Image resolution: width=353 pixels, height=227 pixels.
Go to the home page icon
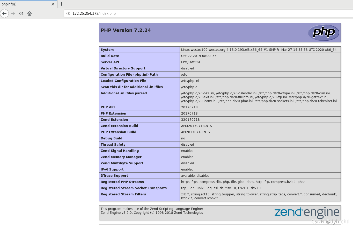[x=30, y=13]
